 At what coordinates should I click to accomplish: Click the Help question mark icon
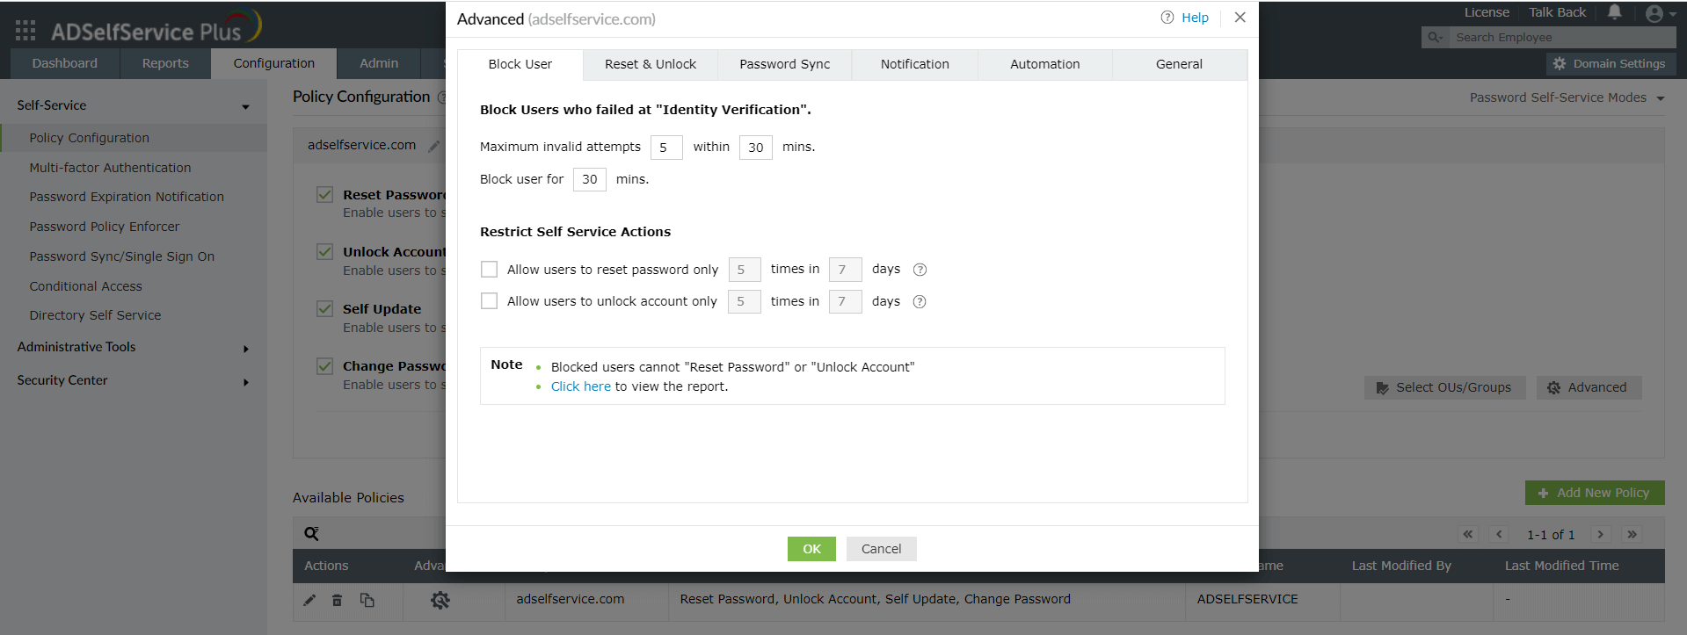[1167, 18]
